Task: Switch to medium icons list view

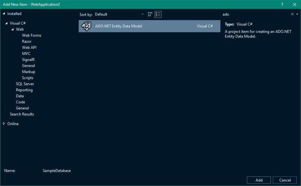Action: click(158, 14)
